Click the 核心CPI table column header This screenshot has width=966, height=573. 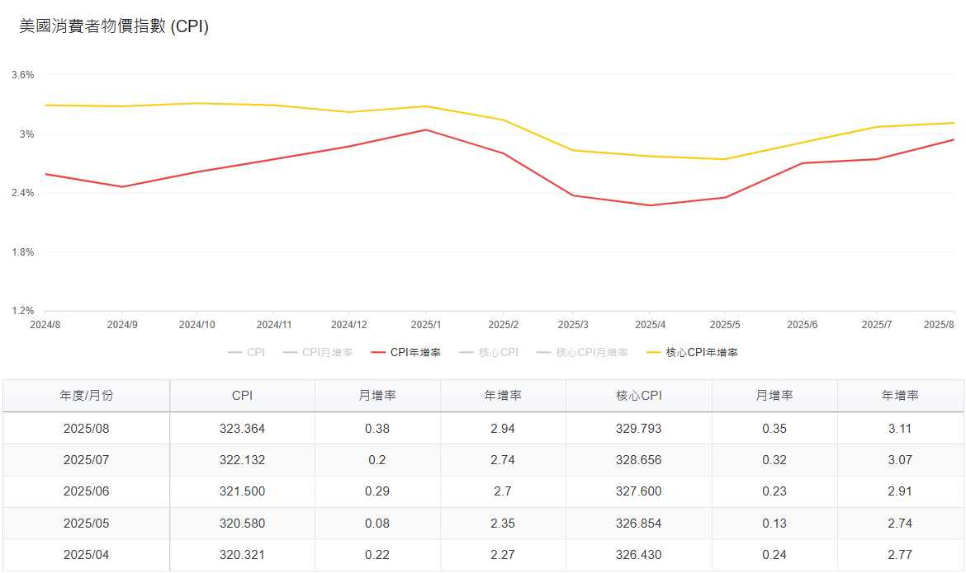click(638, 396)
